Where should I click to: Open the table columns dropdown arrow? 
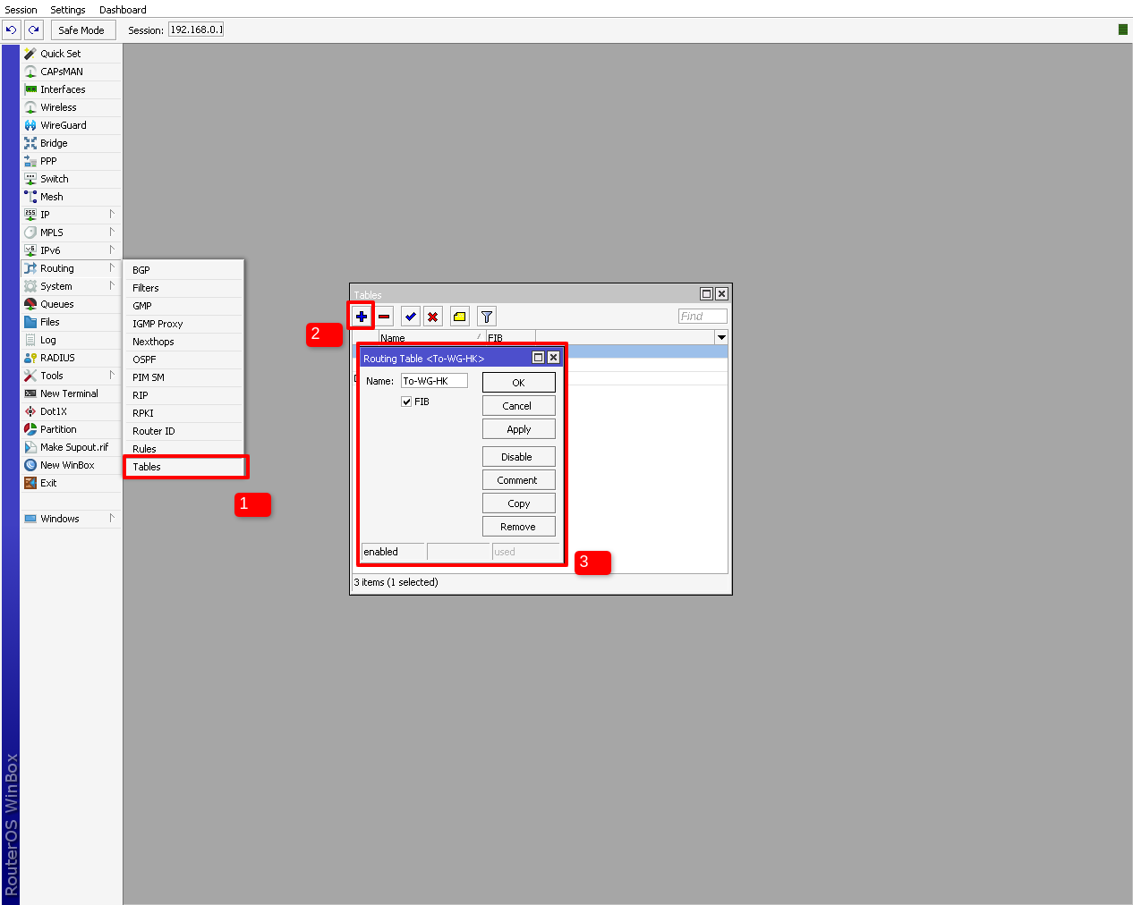[x=721, y=337]
